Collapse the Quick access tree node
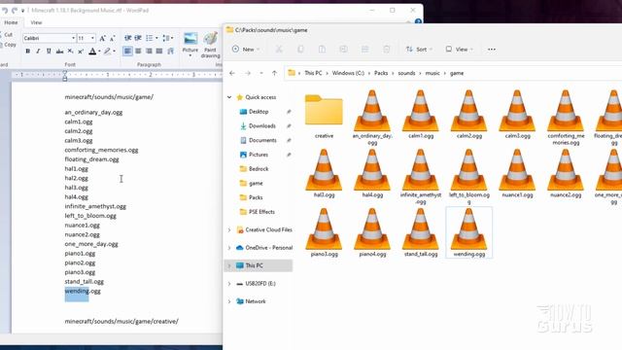 [229, 97]
